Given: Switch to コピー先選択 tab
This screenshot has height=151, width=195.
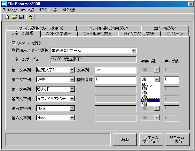Looking at the screenshot, I should (x=165, y=28).
